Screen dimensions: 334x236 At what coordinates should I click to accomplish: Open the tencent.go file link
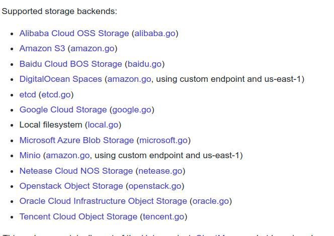163,216
